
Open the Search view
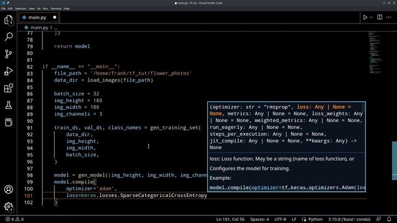coord(9,37)
